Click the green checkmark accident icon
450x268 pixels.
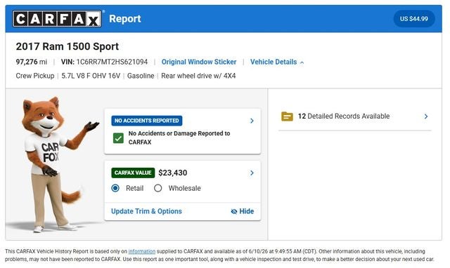pyautogui.click(x=118, y=138)
